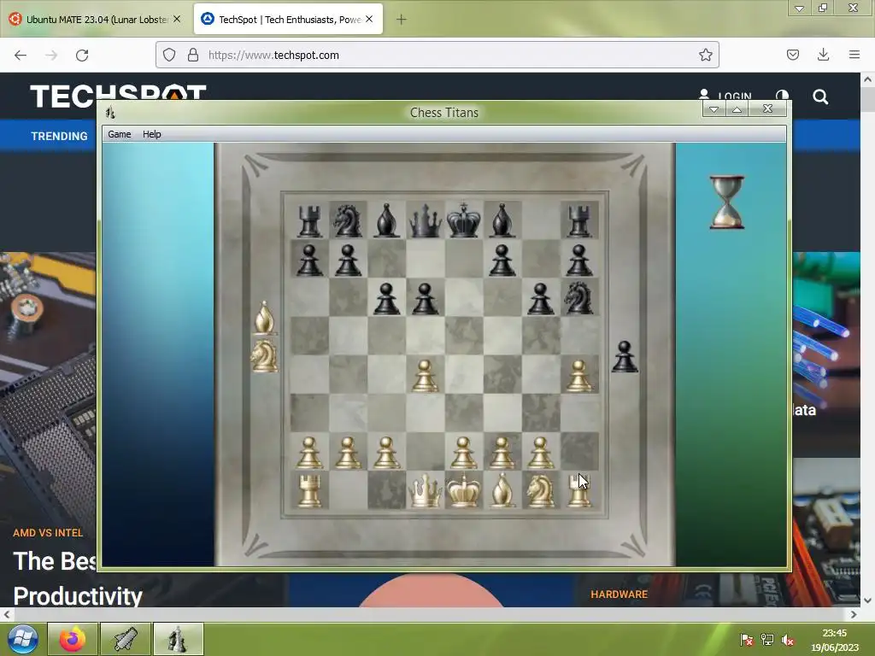Viewport: 875px width, 656px height.
Task: Select the black rook on a8
Action: coord(309,220)
